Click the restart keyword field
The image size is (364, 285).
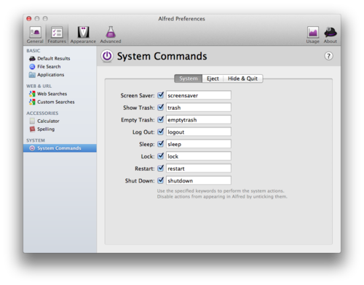click(199, 169)
